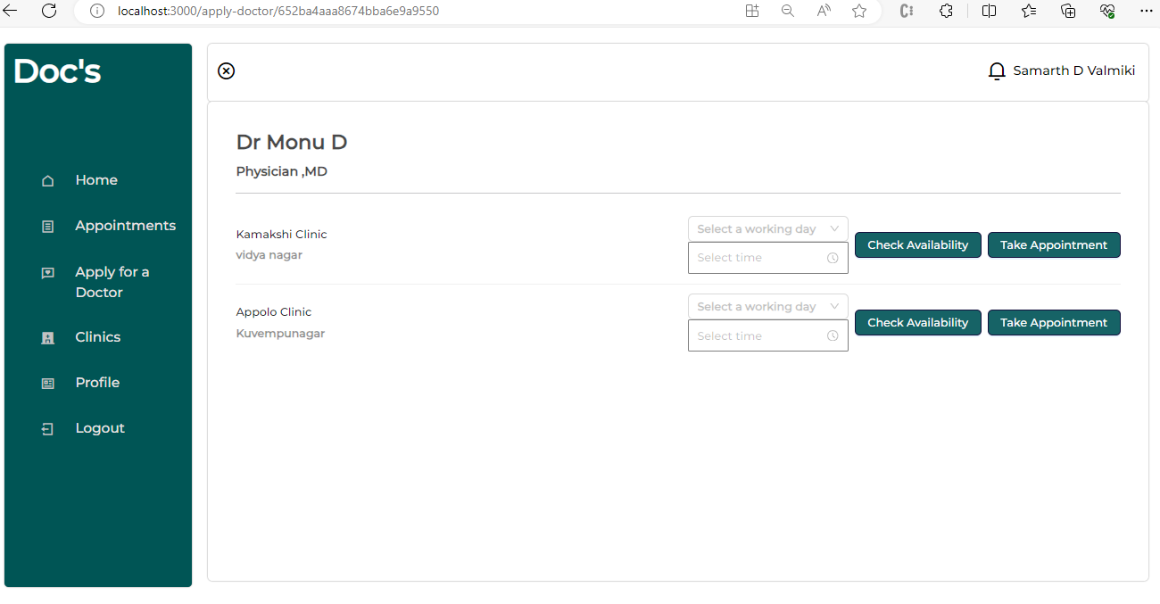Click the Doc's logo in the sidebar
Image resolution: width=1160 pixels, height=604 pixels.
click(x=57, y=70)
